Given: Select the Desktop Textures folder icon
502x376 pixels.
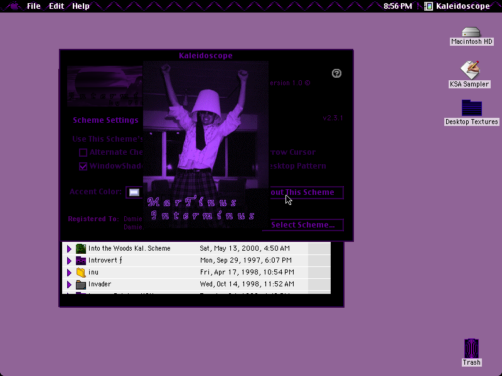Looking at the screenshot, I should (472, 108).
